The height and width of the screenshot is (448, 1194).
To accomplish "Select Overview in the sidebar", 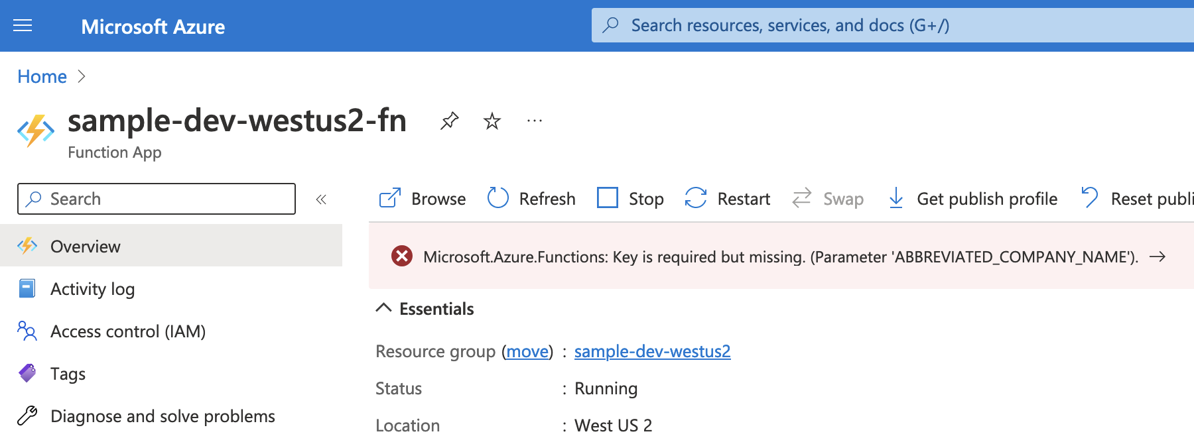I will pos(86,247).
